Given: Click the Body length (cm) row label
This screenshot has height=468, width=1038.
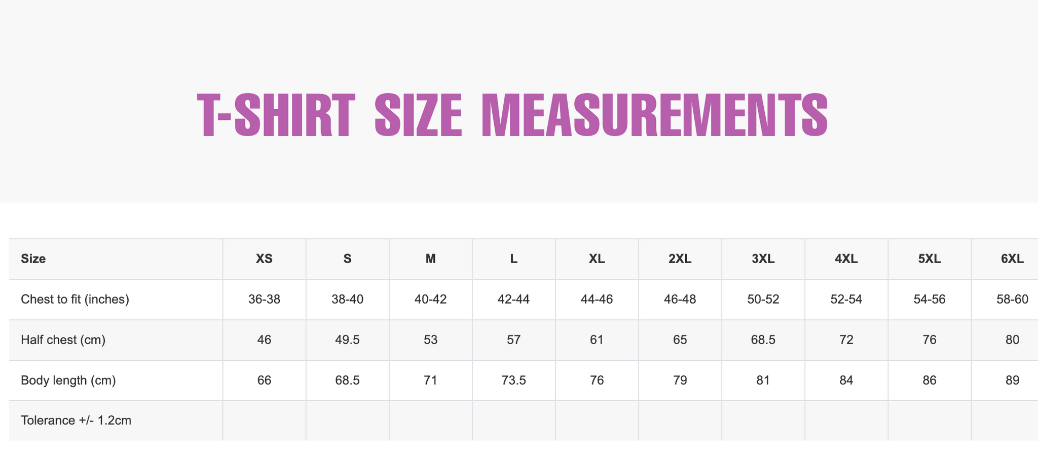Looking at the screenshot, I should (68, 380).
